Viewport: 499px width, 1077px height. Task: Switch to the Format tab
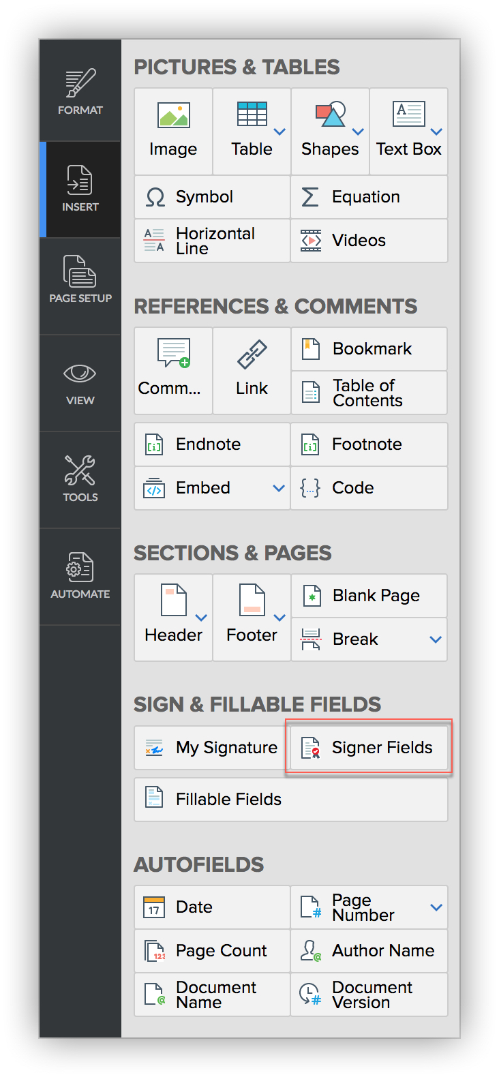80,91
